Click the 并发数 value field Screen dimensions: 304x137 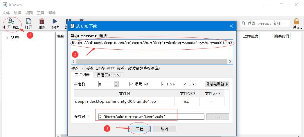(106, 84)
